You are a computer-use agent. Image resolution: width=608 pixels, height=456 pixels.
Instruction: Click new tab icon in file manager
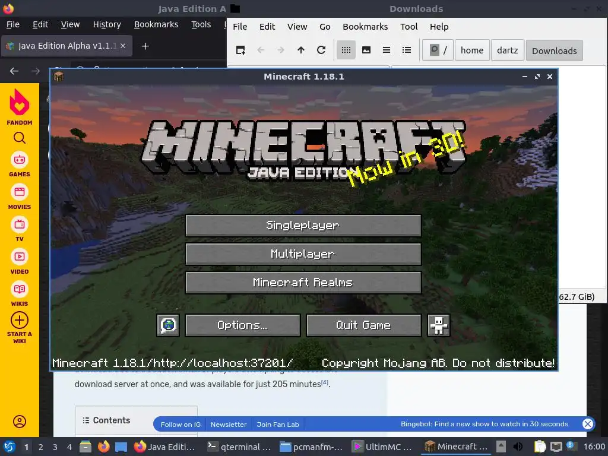tap(240, 50)
